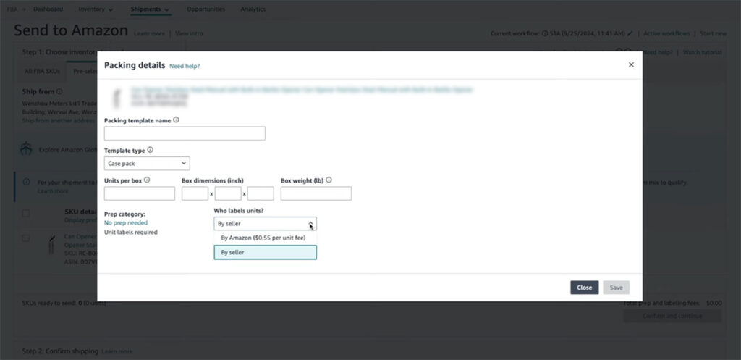
Task: Open the Case pack template type dropdown
Action: point(147,163)
